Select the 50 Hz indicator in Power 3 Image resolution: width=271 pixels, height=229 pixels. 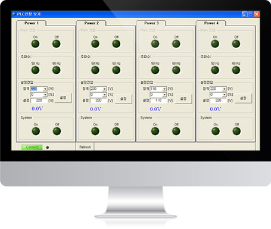[x=155, y=70]
